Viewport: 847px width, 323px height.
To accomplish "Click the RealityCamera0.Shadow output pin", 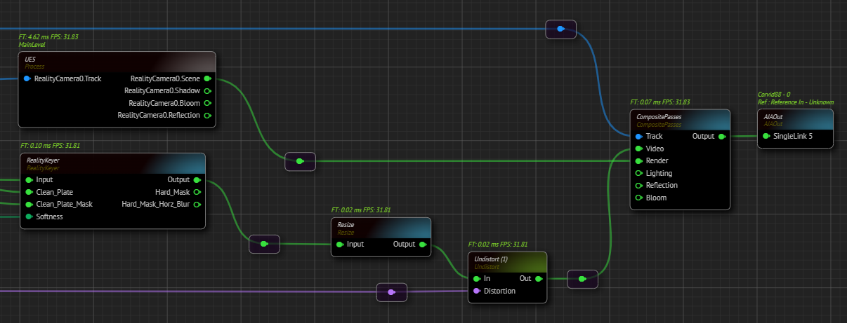I will [207, 91].
